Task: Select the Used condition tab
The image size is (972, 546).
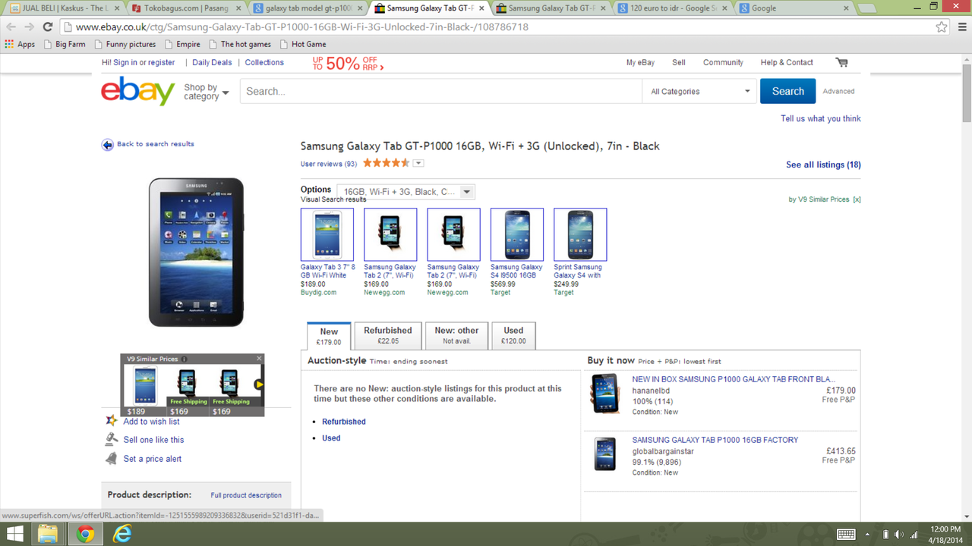Action: pos(513,335)
